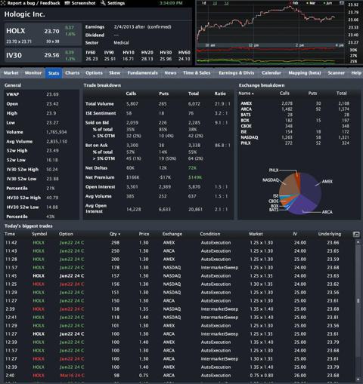
Task: Click the chart expand icon at top right
Action: click(x=342, y=3)
